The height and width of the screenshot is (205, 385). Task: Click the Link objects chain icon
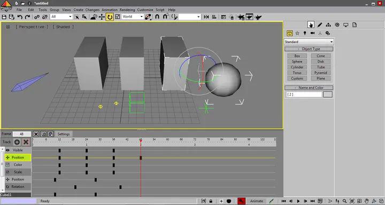click(x=37, y=17)
